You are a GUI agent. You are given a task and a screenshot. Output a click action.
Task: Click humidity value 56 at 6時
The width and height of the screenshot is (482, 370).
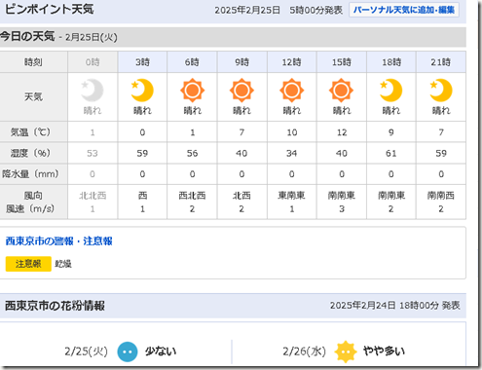(192, 153)
